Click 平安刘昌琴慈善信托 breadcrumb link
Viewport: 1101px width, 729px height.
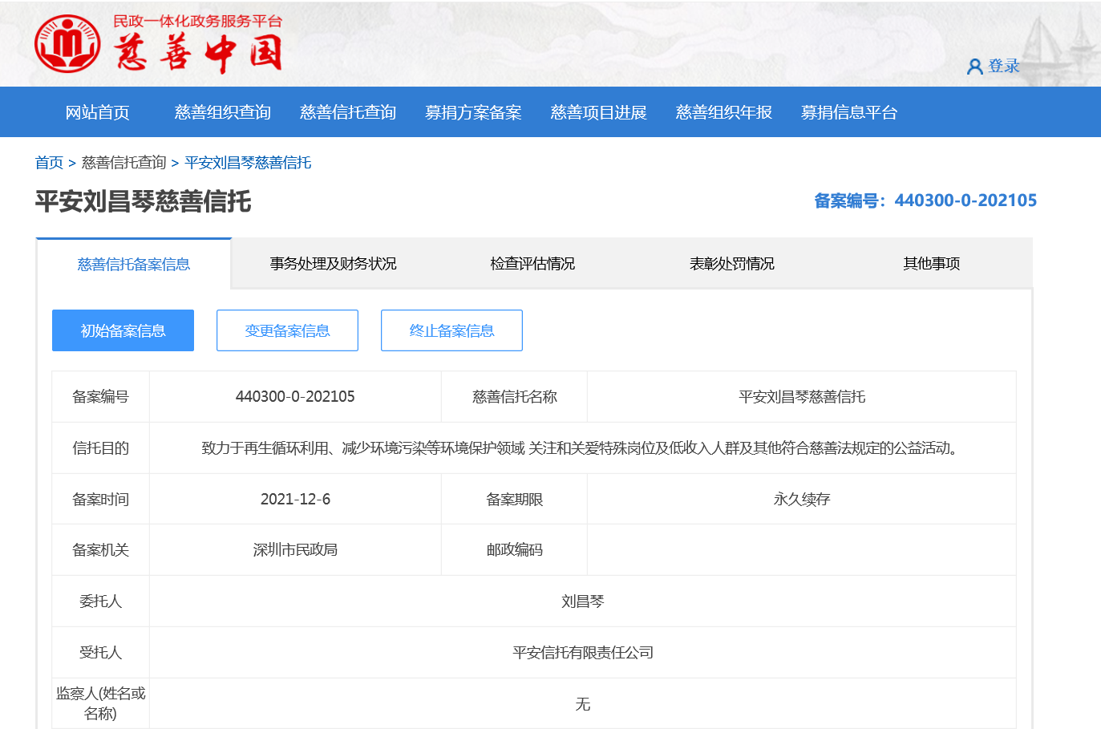coord(248,163)
